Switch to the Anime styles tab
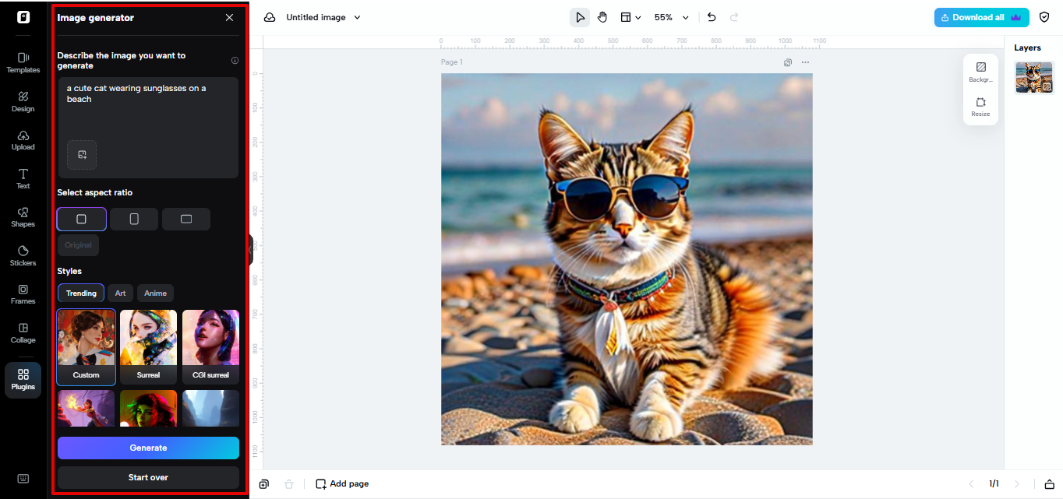The image size is (1063, 499). point(155,293)
